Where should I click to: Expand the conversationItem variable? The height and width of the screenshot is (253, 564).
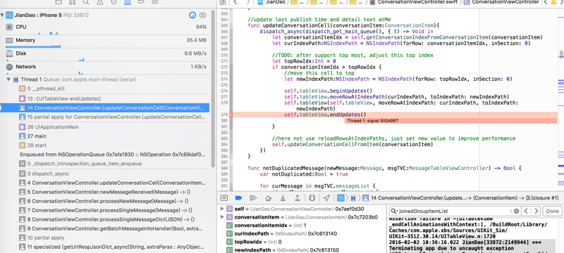tap(223, 217)
